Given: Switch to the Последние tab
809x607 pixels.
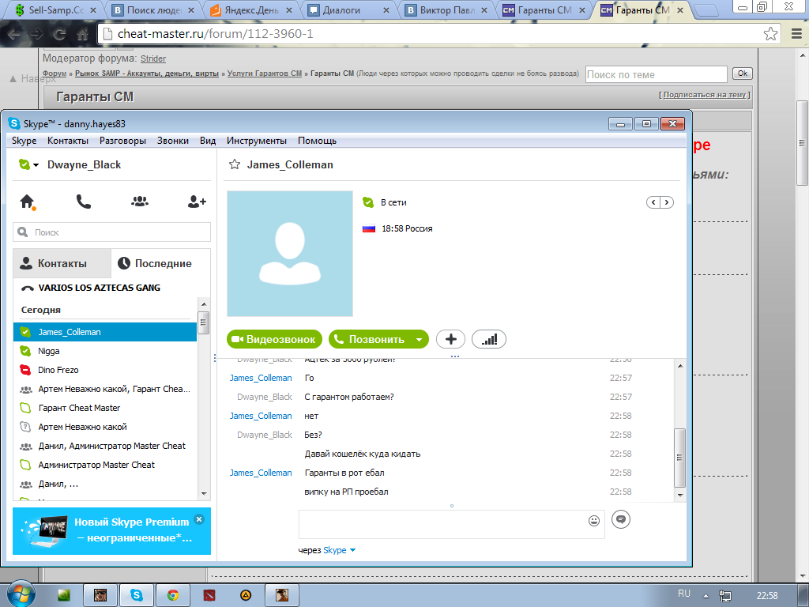Looking at the screenshot, I should pyautogui.click(x=160, y=263).
